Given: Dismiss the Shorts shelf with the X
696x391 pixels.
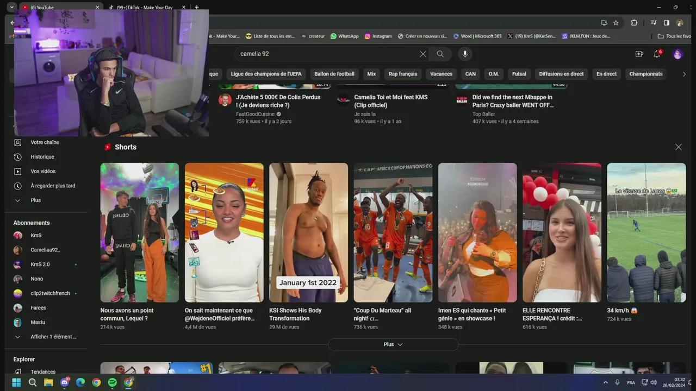Looking at the screenshot, I should click(x=679, y=147).
